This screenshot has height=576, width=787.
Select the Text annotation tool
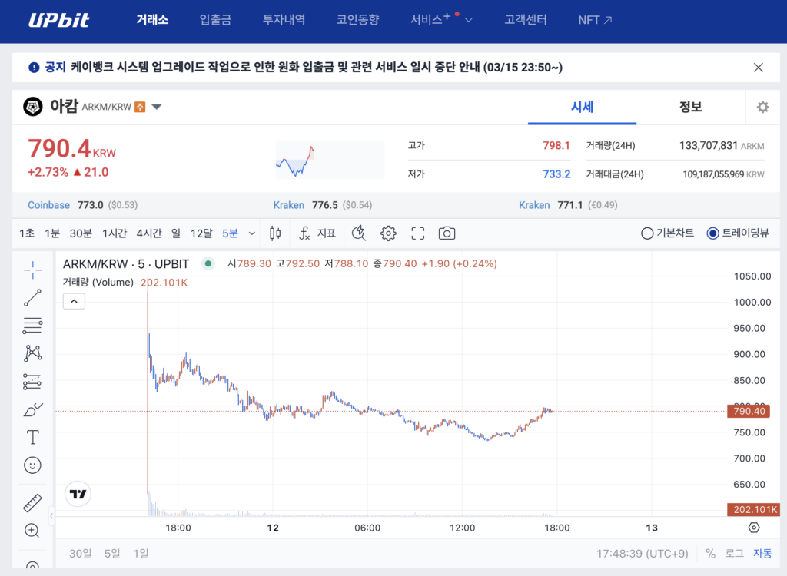[x=32, y=438]
